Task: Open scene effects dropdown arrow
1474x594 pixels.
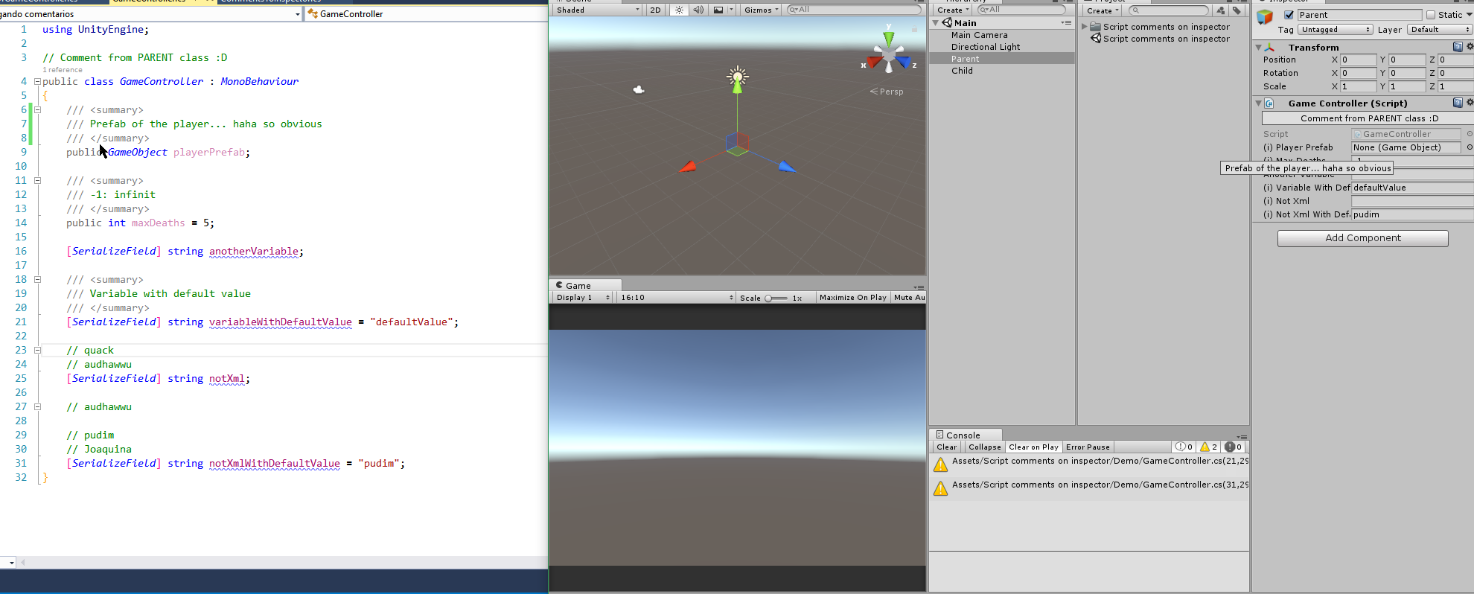Action: [731, 10]
